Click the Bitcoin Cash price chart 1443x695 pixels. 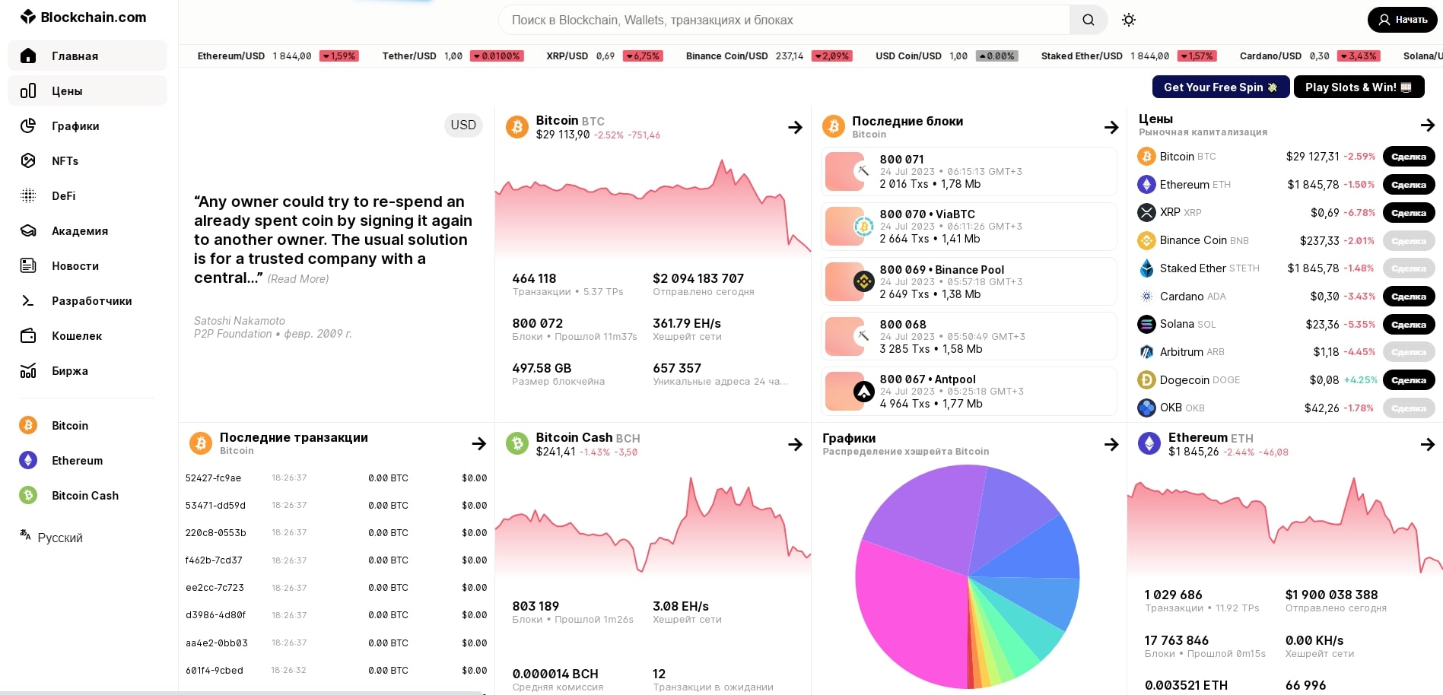click(653, 525)
